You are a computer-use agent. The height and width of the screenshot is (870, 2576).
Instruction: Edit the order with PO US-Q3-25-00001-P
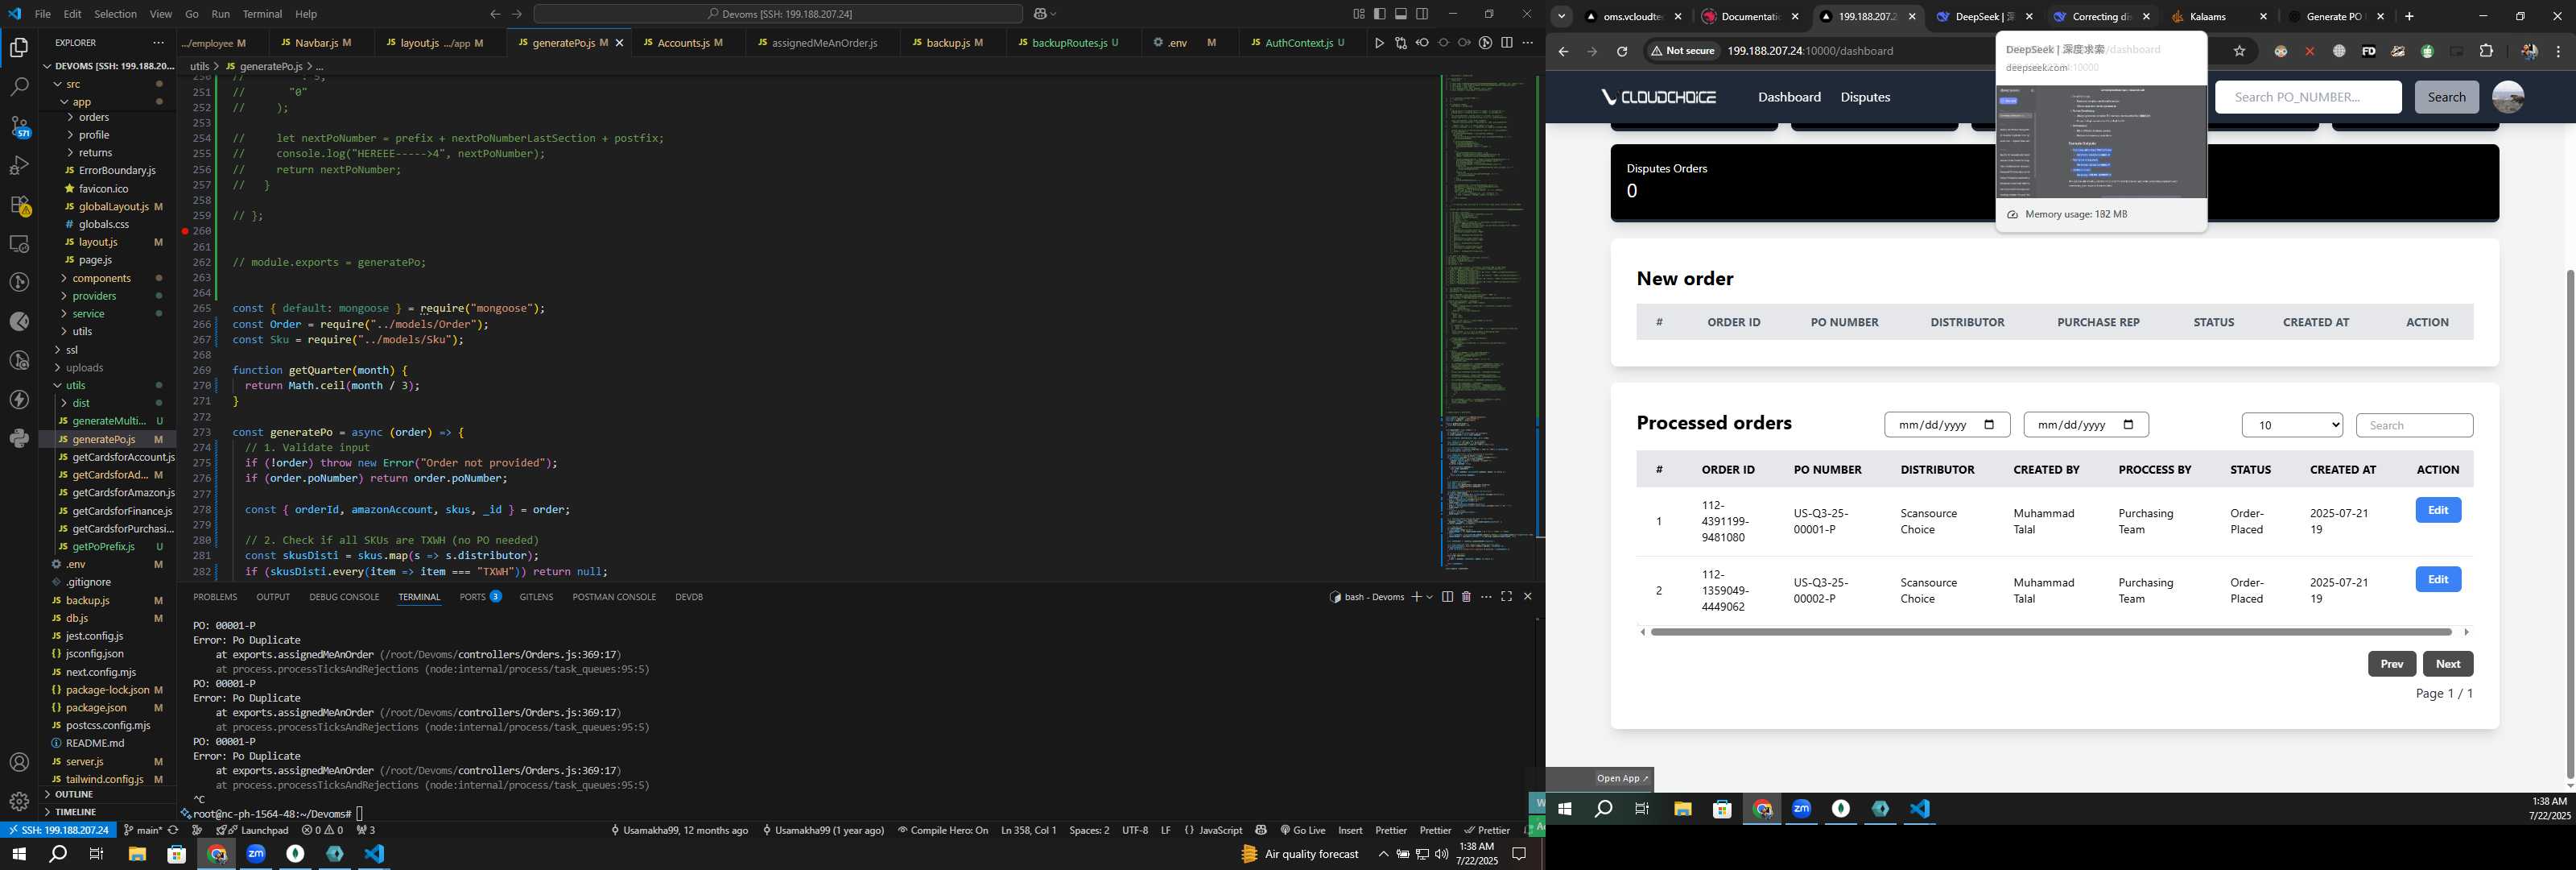2438,511
